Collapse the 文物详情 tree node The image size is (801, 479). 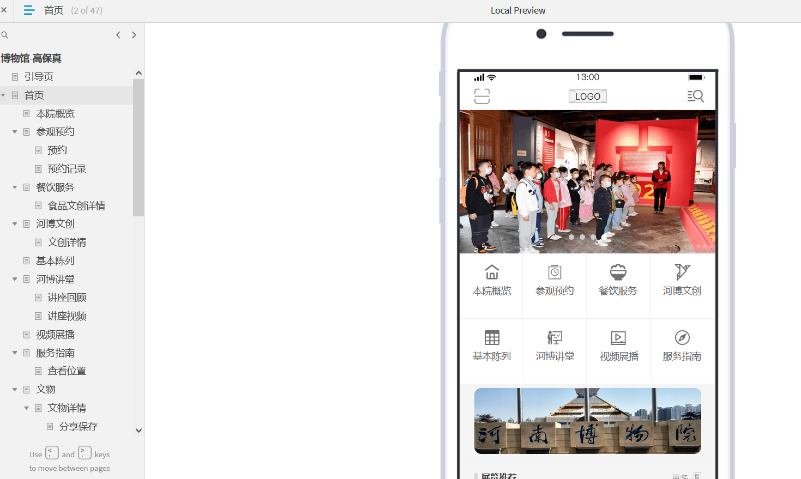26,408
